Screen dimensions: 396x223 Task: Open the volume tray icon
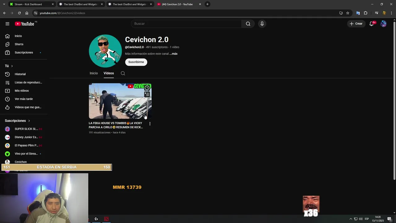pos(361,219)
